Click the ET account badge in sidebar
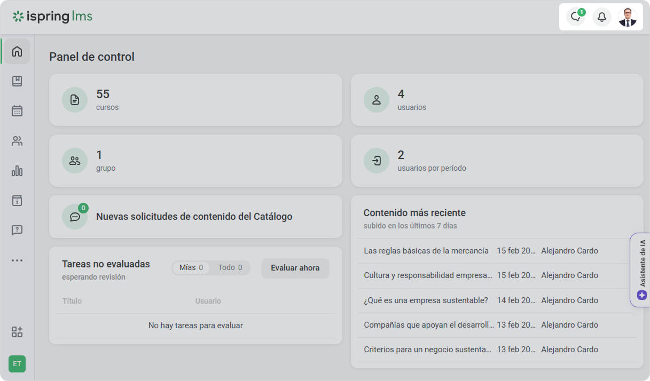 (17, 364)
